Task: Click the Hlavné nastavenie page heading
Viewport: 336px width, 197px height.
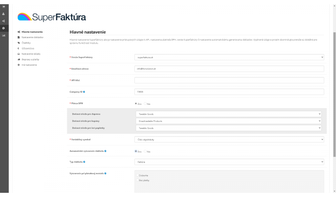Action: 88,32
